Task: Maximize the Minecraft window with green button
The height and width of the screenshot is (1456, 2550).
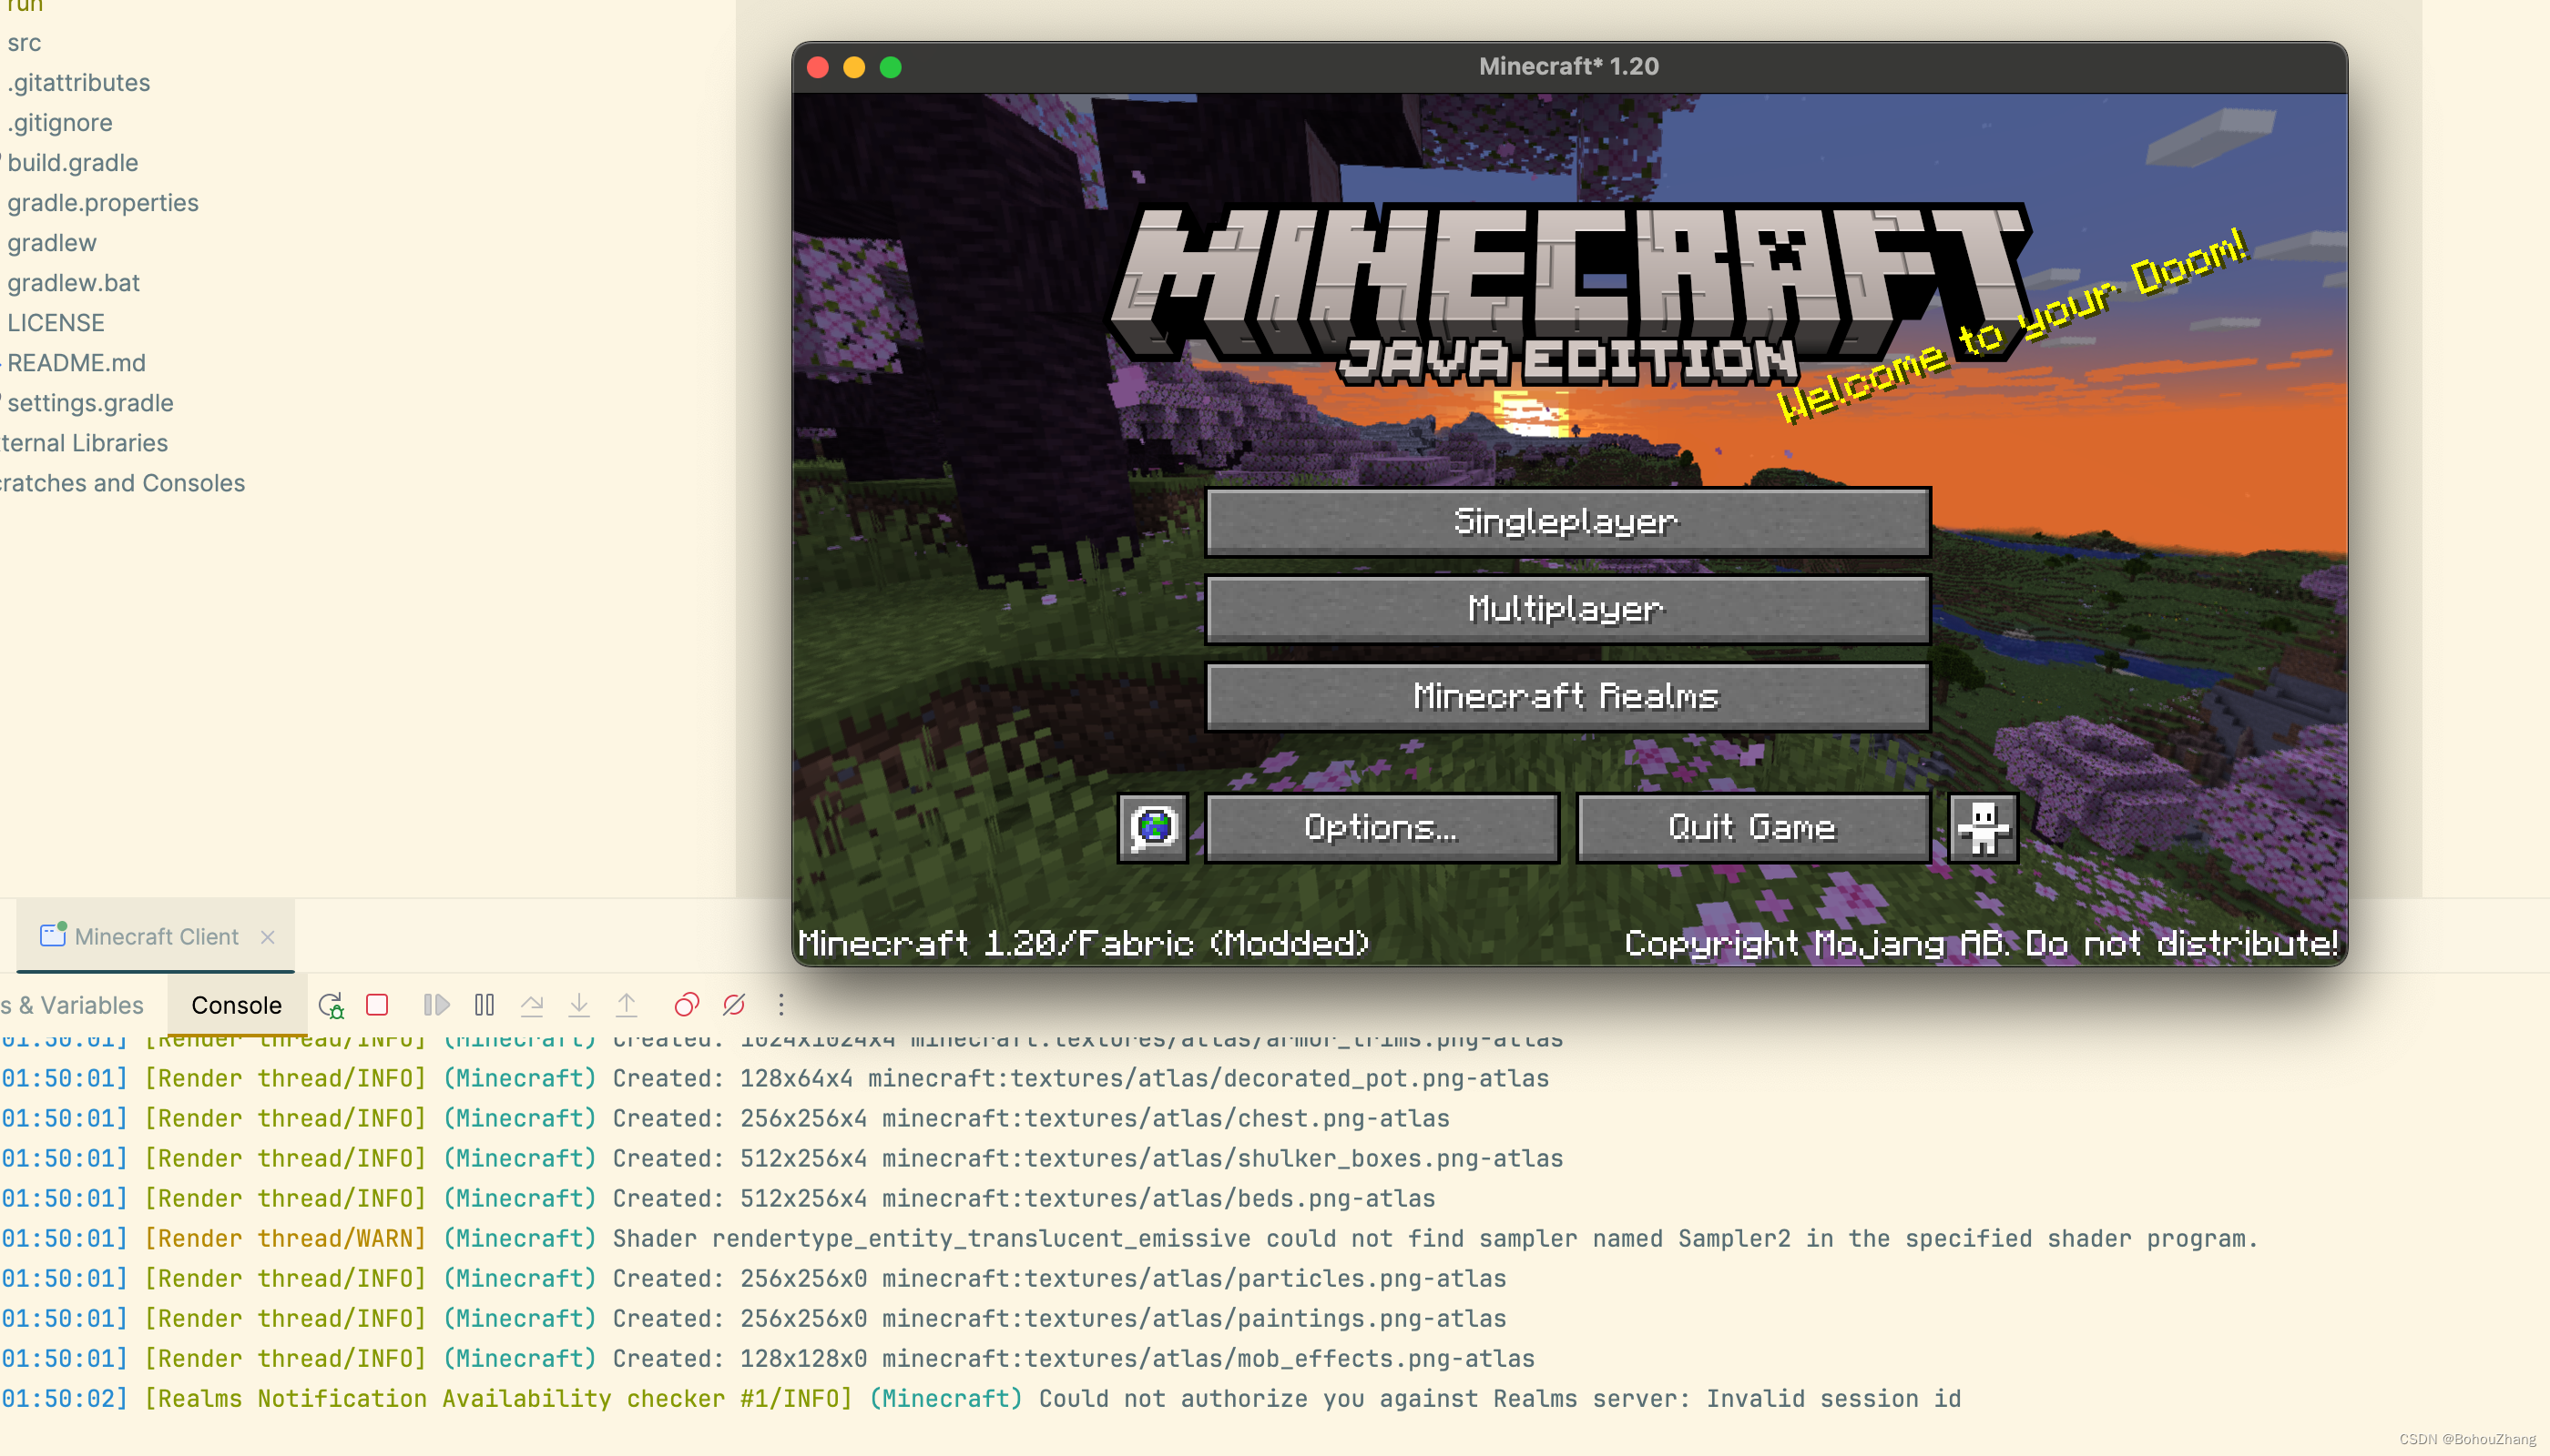Action: click(x=891, y=67)
